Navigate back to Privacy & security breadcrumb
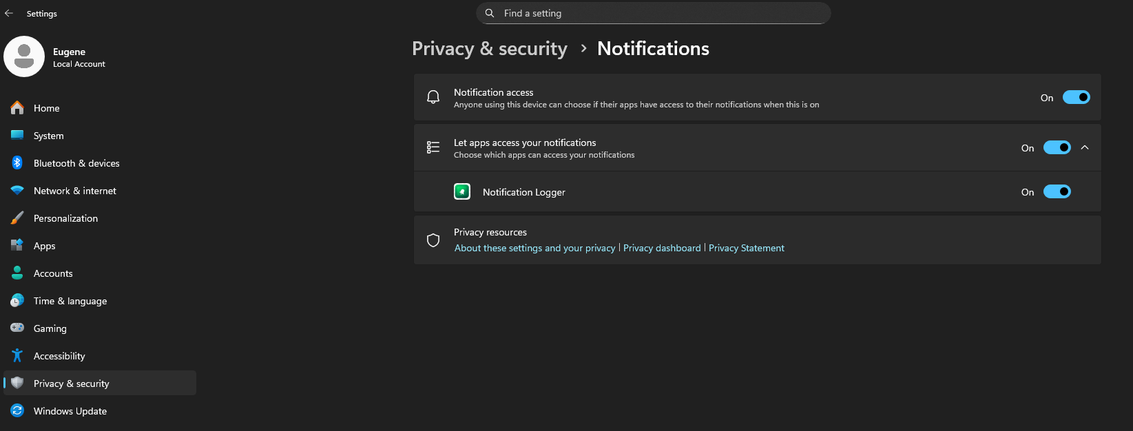 [489, 49]
